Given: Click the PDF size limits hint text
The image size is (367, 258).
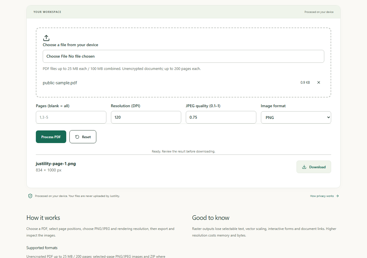Looking at the screenshot, I should click(x=122, y=69).
